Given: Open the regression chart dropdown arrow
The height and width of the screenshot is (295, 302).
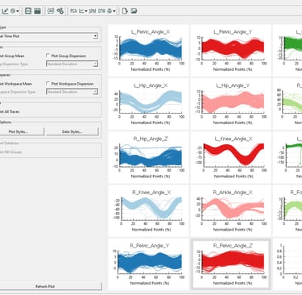Looking at the screenshot, I should coord(86,11).
